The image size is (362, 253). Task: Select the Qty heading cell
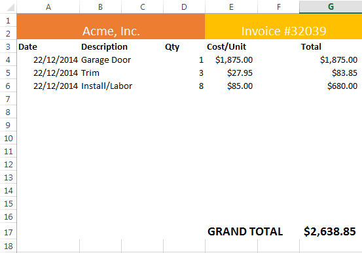(184, 46)
